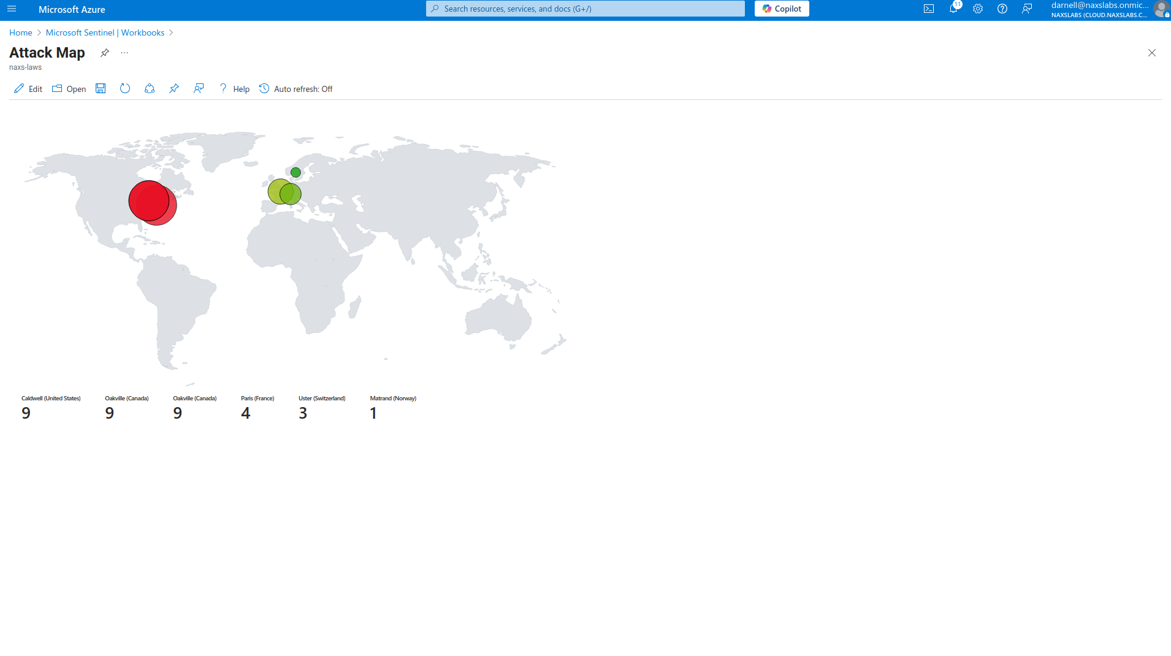Click the naxs-laws workspace subtitle
The height and width of the screenshot is (656, 1171).
tap(26, 67)
